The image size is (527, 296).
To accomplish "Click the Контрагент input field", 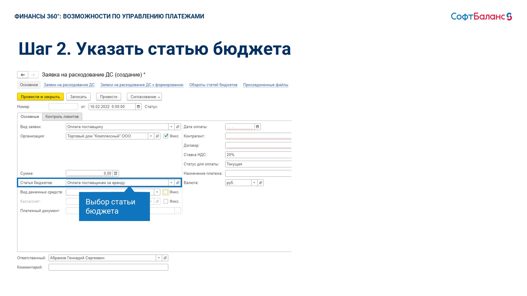I will 258,136.
